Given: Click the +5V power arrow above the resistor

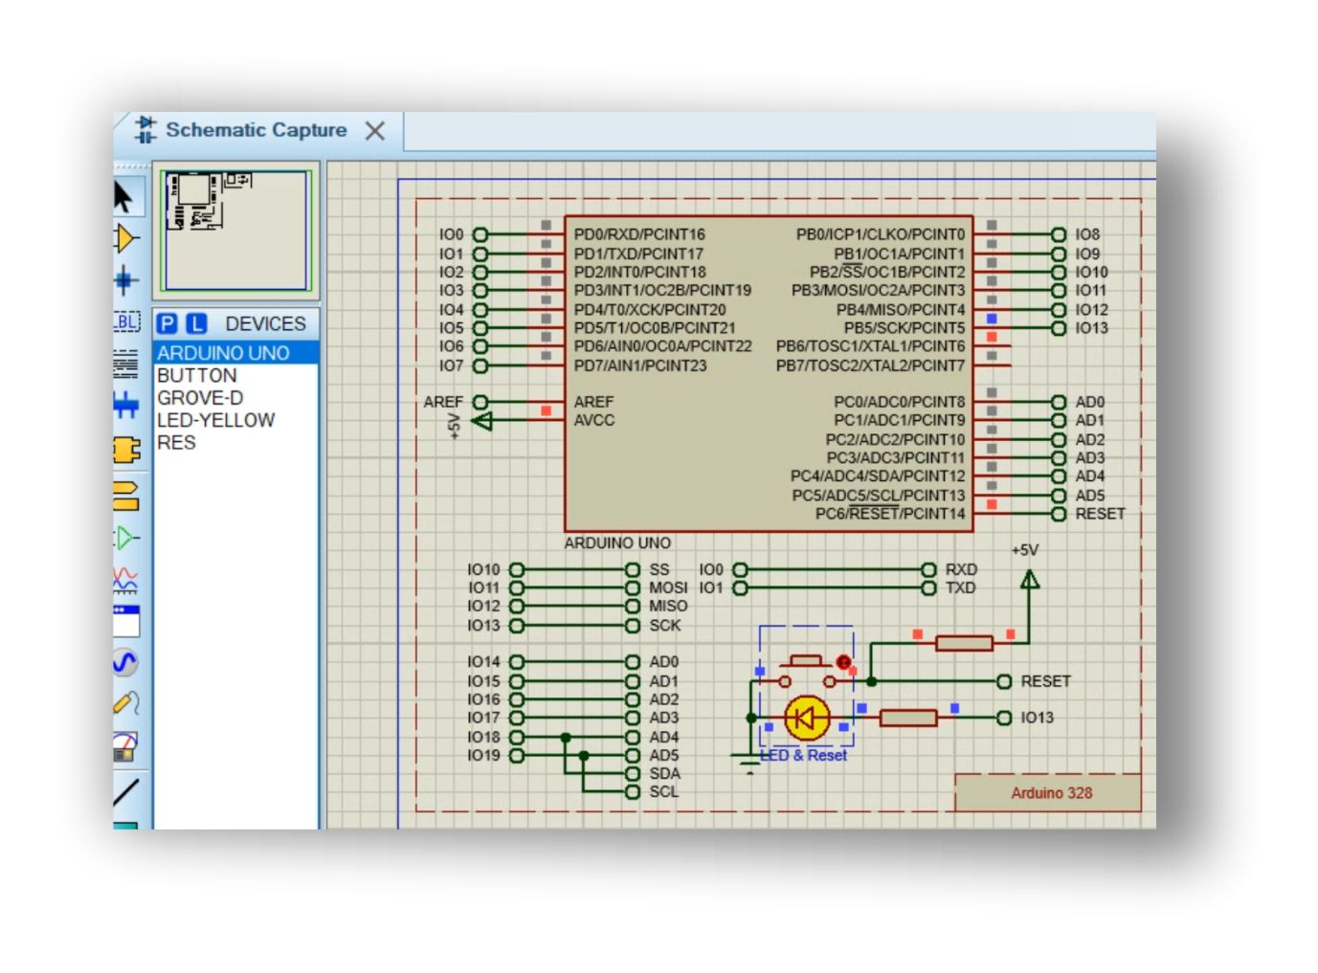Looking at the screenshot, I should 1029,581.
